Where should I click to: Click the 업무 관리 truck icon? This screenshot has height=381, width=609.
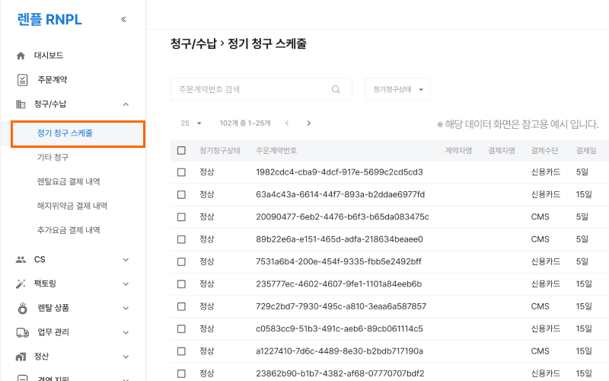coord(21,332)
